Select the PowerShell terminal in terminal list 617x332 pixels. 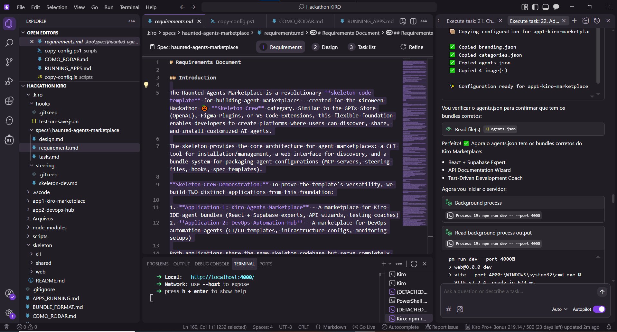408,301
